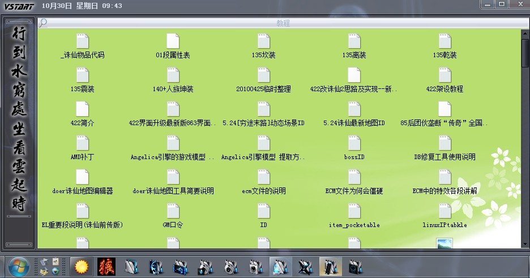Select the linuxIPtabkle file

pos(444,212)
